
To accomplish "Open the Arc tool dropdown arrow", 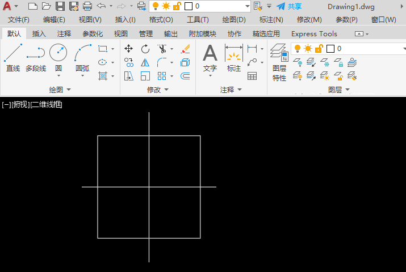I will pyautogui.click(x=82, y=76).
